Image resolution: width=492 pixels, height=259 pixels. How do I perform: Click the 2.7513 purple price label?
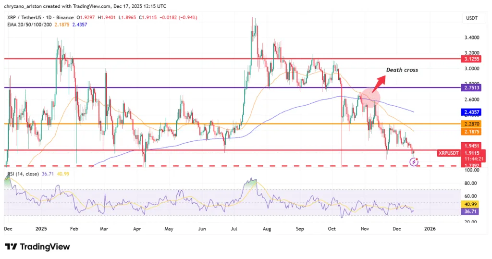471,87
